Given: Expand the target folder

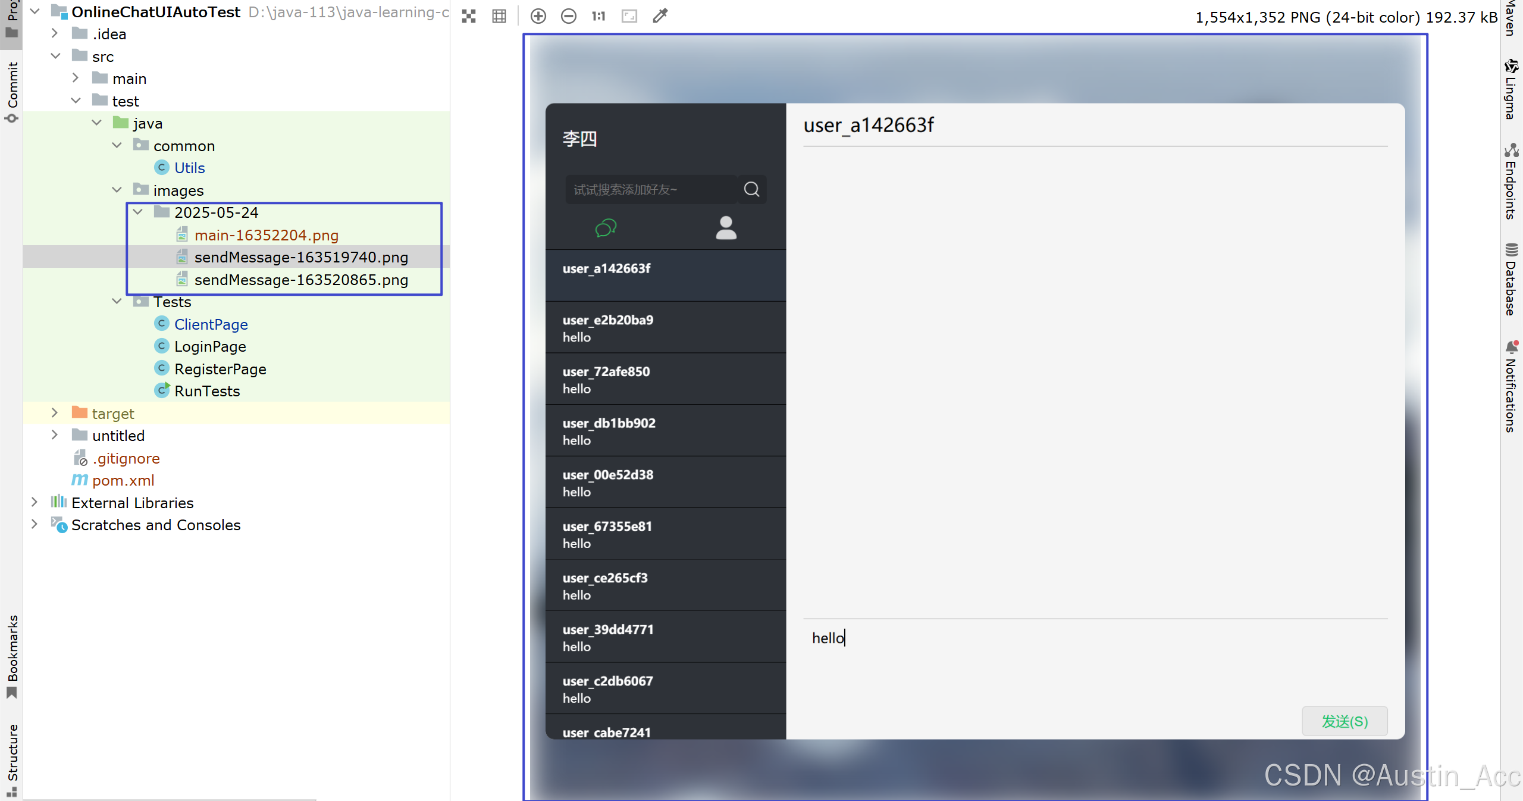Looking at the screenshot, I should 55,413.
